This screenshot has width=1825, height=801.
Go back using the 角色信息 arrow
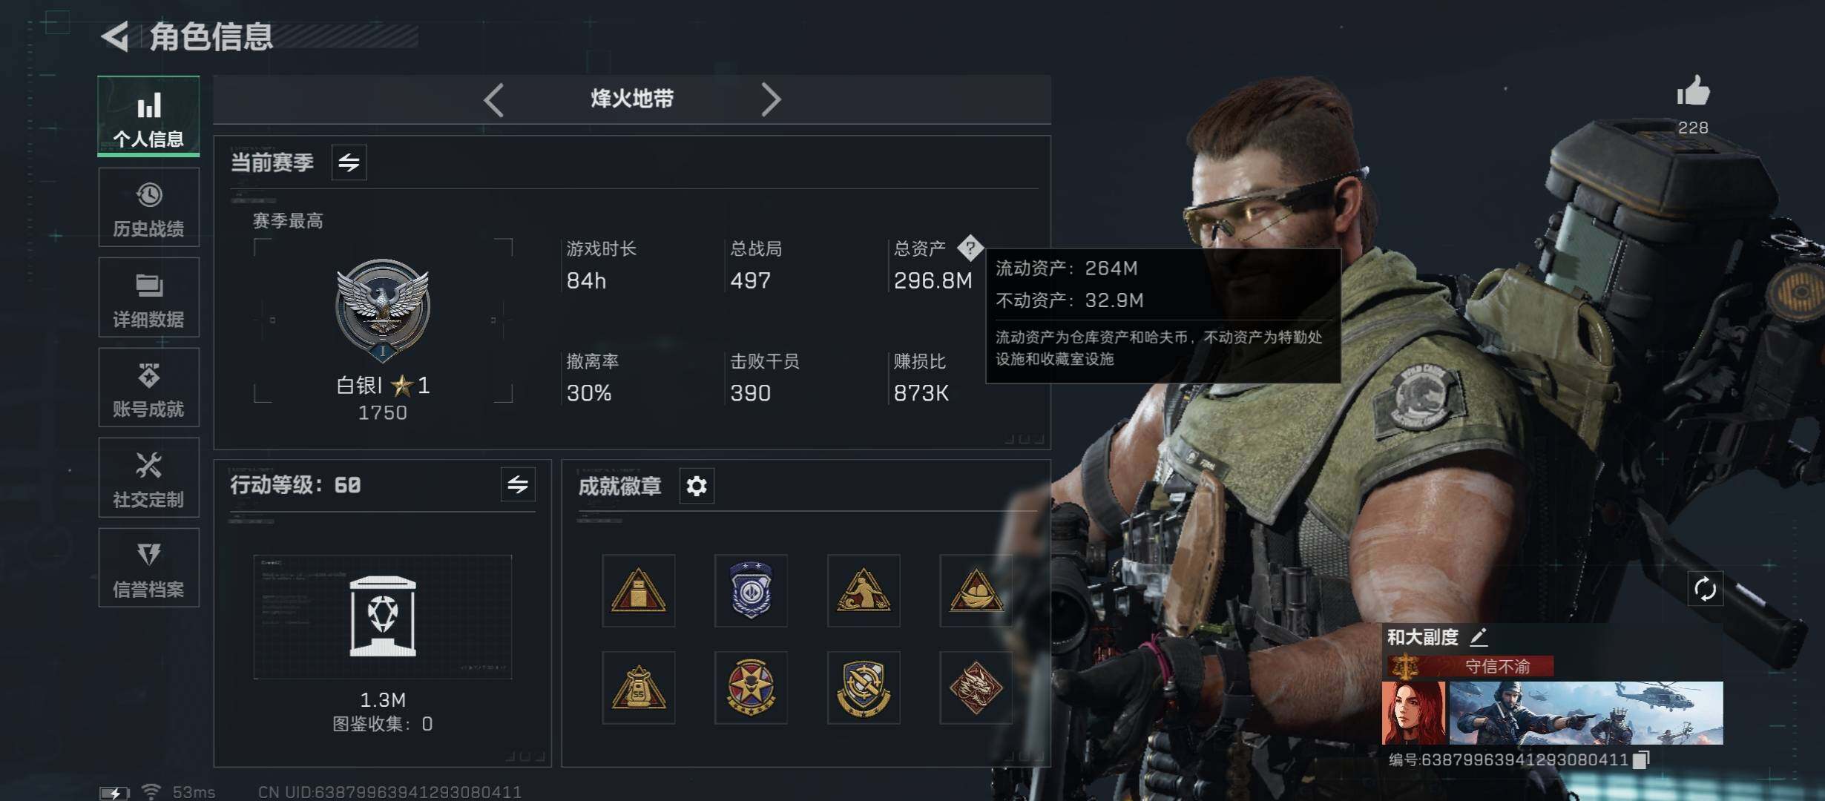(115, 36)
